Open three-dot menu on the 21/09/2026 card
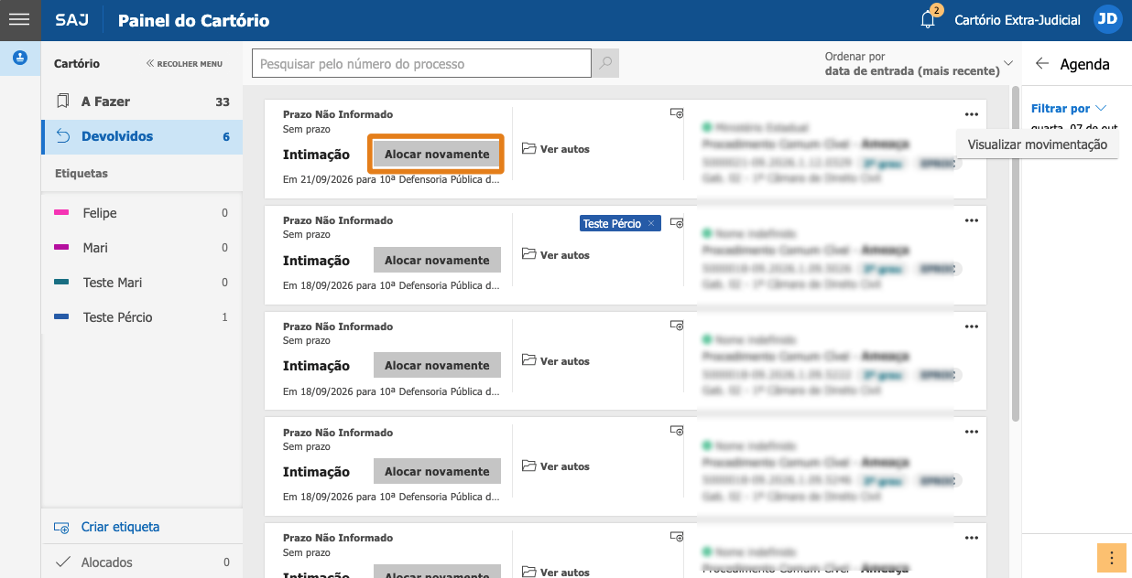The width and height of the screenshot is (1132, 578). click(972, 114)
